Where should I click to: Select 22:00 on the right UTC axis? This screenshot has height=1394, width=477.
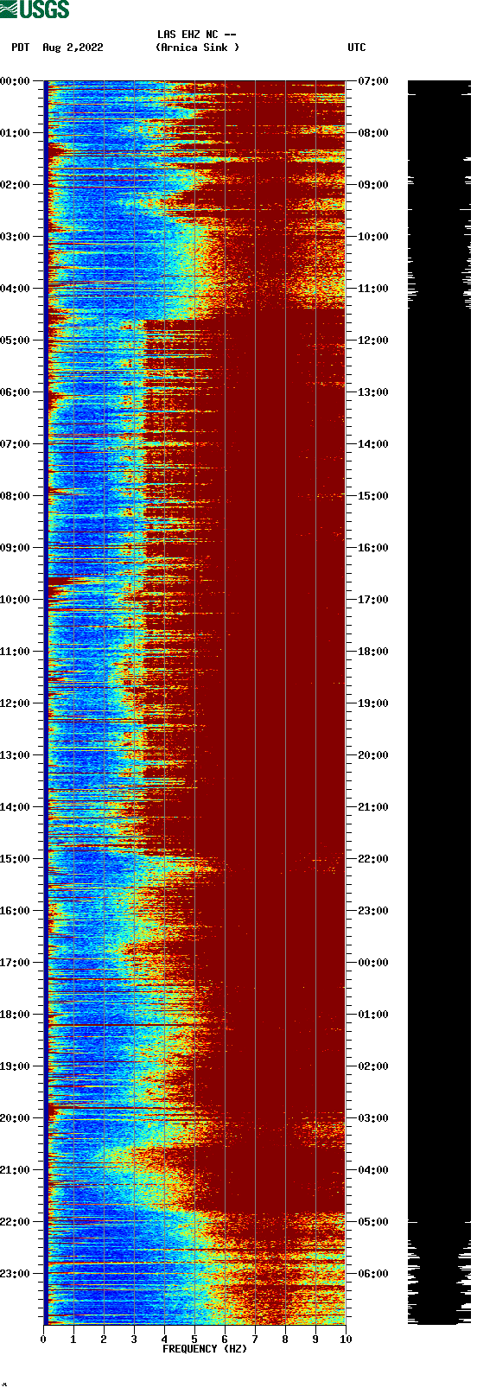(x=373, y=859)
